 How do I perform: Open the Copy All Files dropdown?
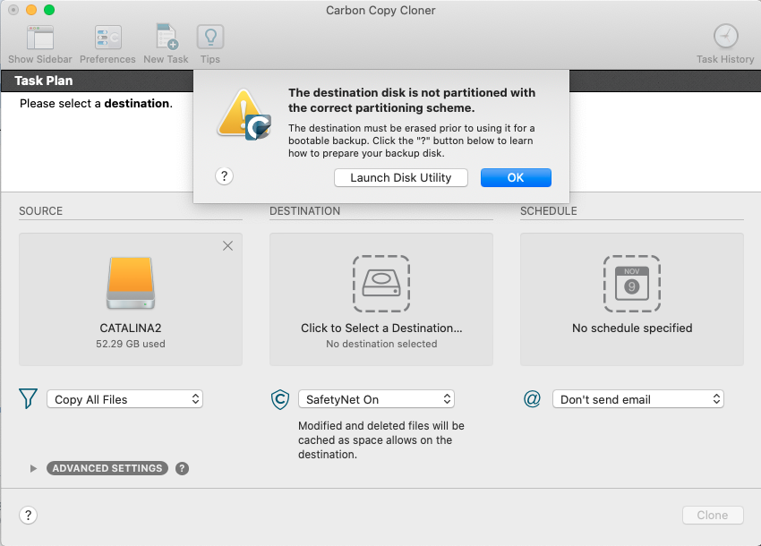tap(124, 399)
